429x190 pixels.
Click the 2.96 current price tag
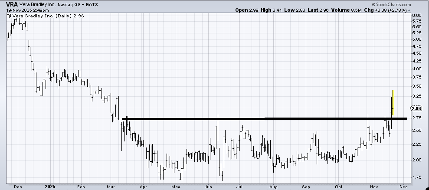[415, 108]
